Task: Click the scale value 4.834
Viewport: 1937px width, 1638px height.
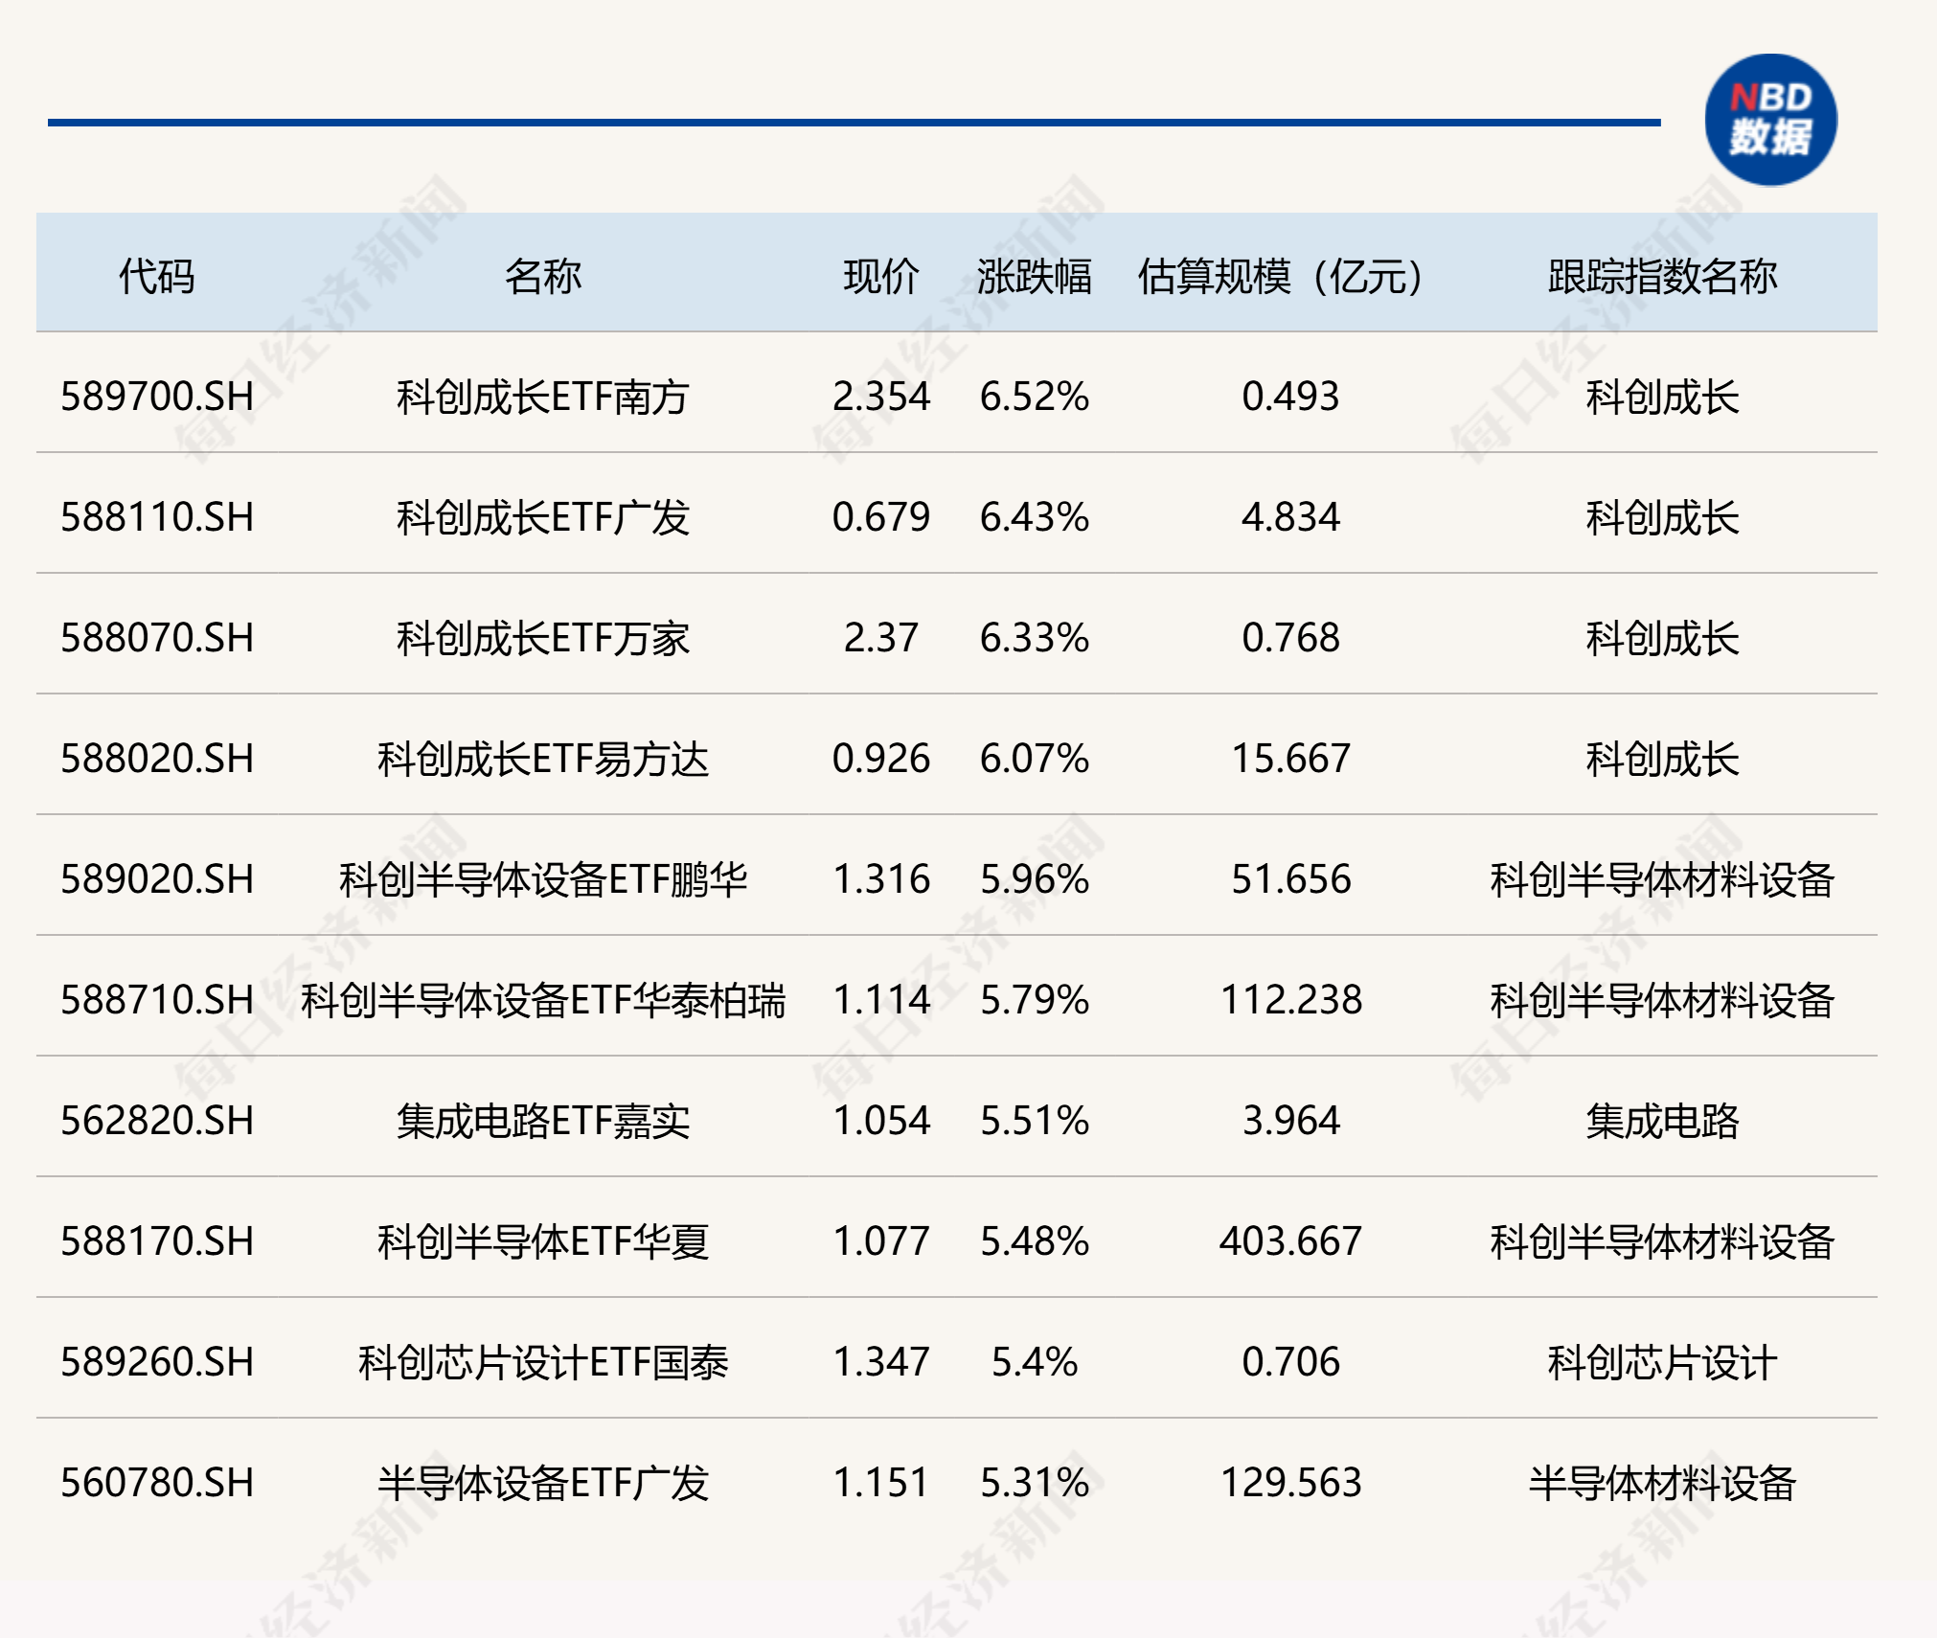Action: (x=1290, y=517)
